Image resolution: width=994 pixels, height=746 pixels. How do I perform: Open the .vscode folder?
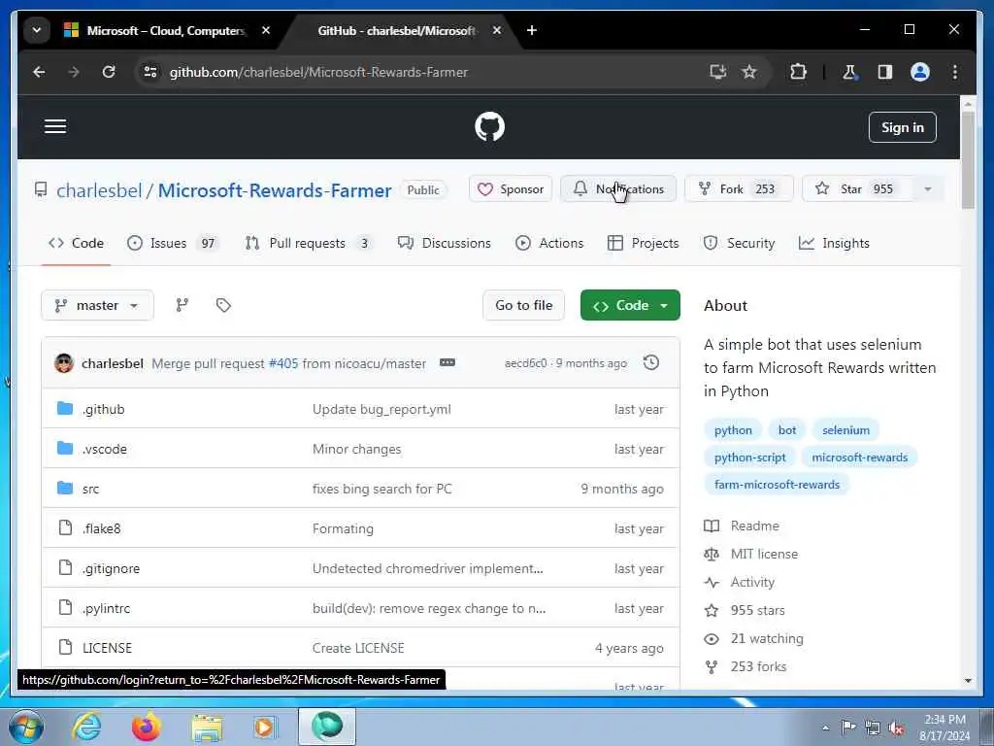click(x=105, y=449)
